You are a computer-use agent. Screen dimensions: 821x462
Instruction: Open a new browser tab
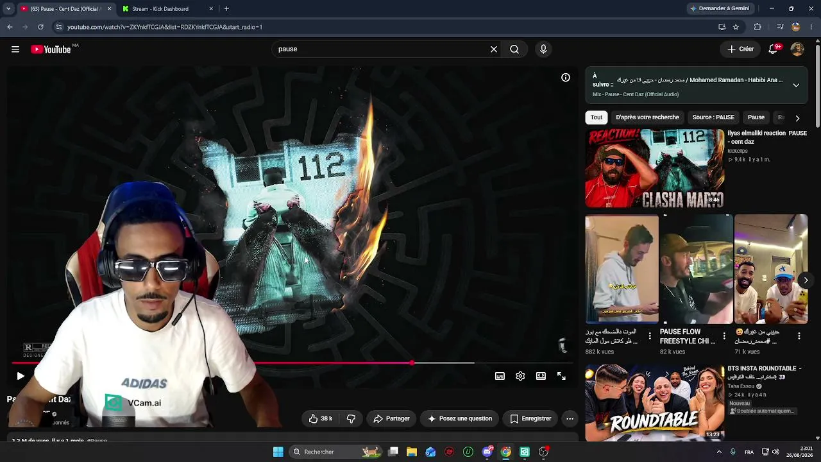click(x=226, y=9)
